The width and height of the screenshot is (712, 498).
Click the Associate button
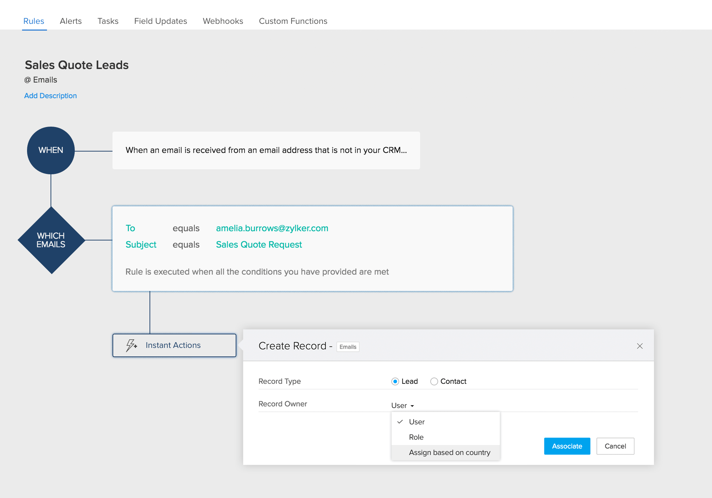[567, 446]
